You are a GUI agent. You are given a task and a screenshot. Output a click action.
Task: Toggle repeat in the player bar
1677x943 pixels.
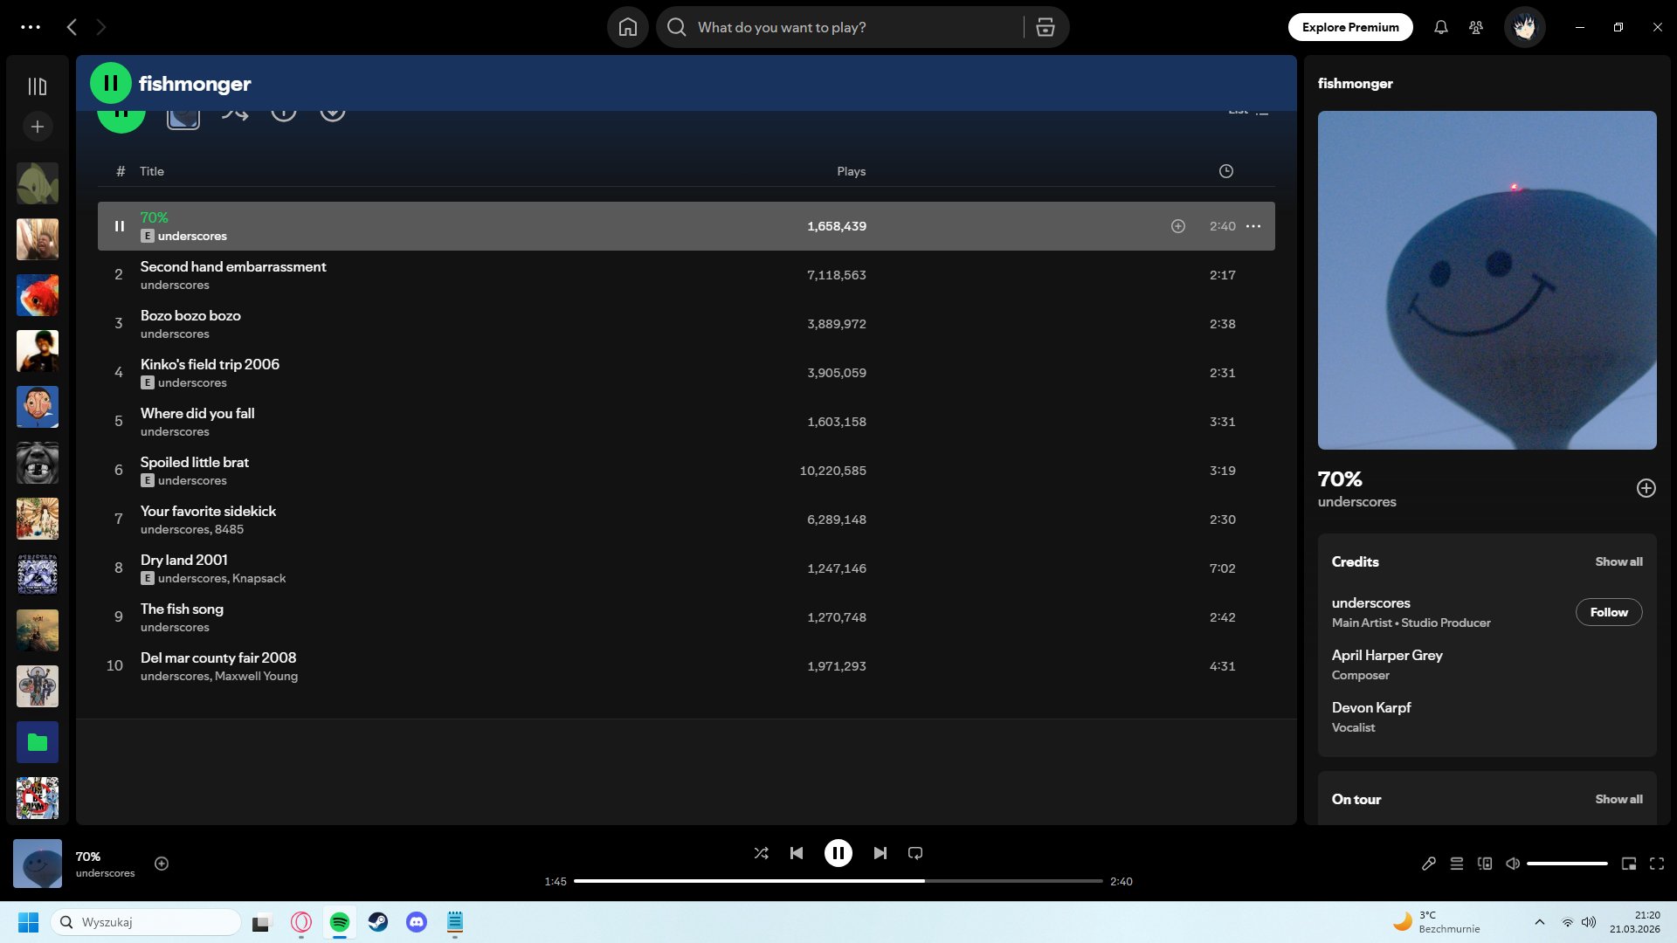(x=915, y=853)
